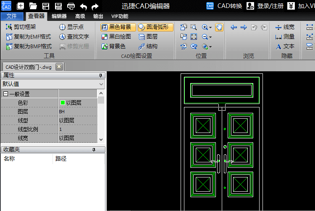
Task: Click the globe magnifier zoom icon
Action: (205, 47)
